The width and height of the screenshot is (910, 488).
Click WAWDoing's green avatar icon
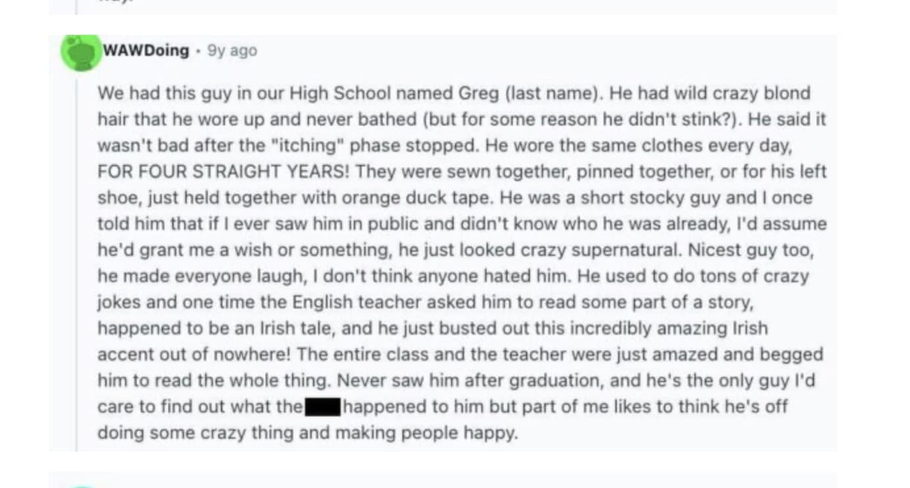(x=80, y=52)
